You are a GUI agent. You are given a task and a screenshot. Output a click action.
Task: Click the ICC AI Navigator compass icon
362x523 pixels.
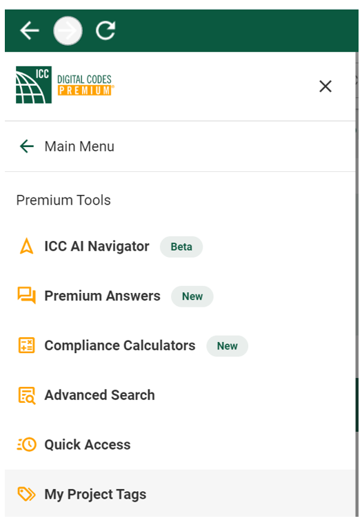click(x=27, y=246)
